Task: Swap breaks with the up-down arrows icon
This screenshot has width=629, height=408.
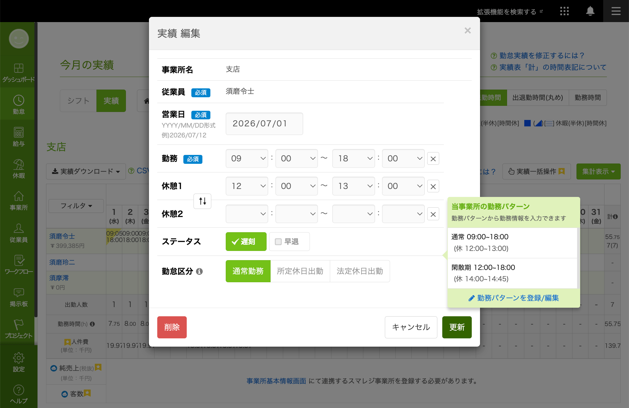Action: point(202,201)
